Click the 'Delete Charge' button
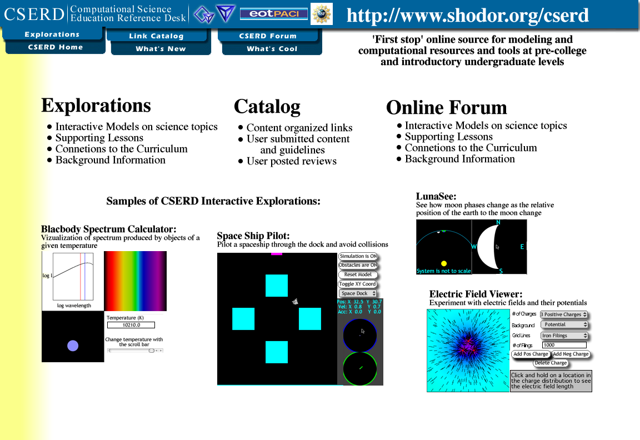This screenshot has height=440, width=640. pos(551,363)
